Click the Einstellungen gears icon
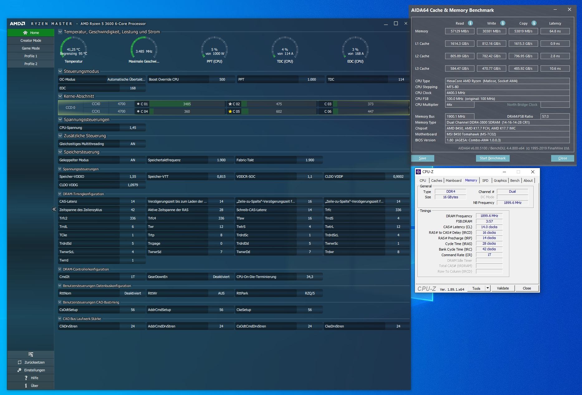This screenshot has width=582, height=395. coord(19,370)
